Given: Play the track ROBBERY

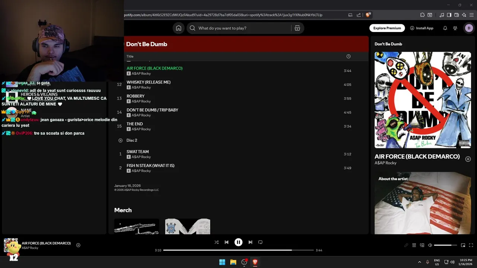Looking at the screenshot, I should 136,96.
